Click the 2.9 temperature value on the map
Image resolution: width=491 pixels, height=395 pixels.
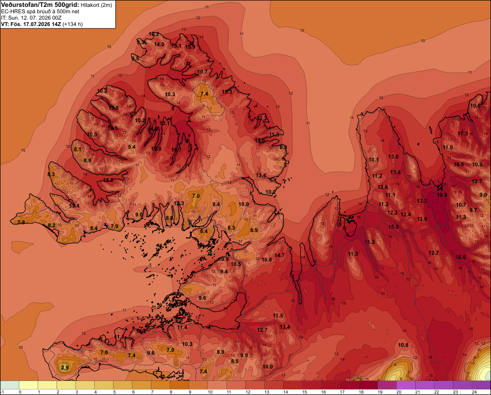pyautogui.click(x=65, y=368)
